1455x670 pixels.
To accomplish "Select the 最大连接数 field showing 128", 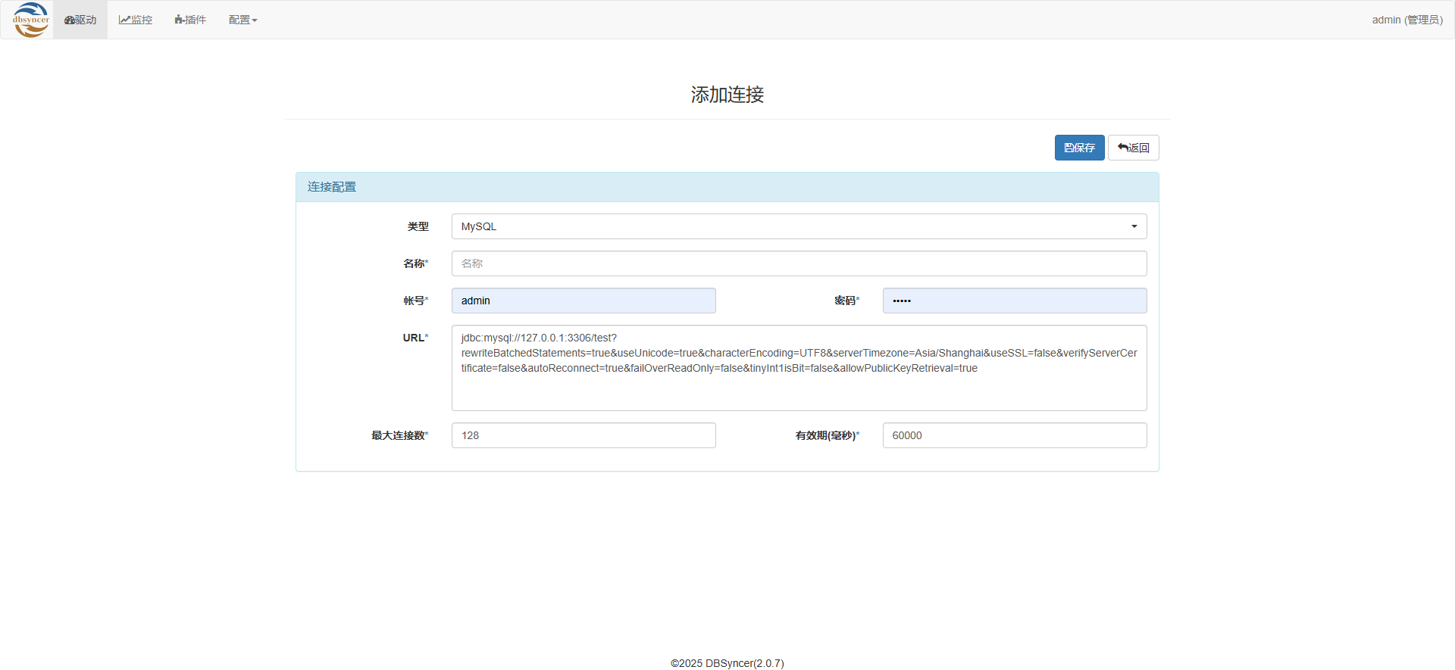I will click(584, 435).
